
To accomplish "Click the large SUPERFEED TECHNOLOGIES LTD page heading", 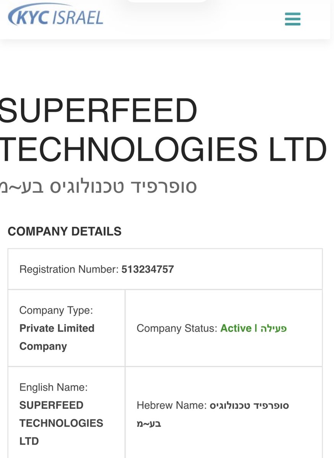I will click(163, 130).
